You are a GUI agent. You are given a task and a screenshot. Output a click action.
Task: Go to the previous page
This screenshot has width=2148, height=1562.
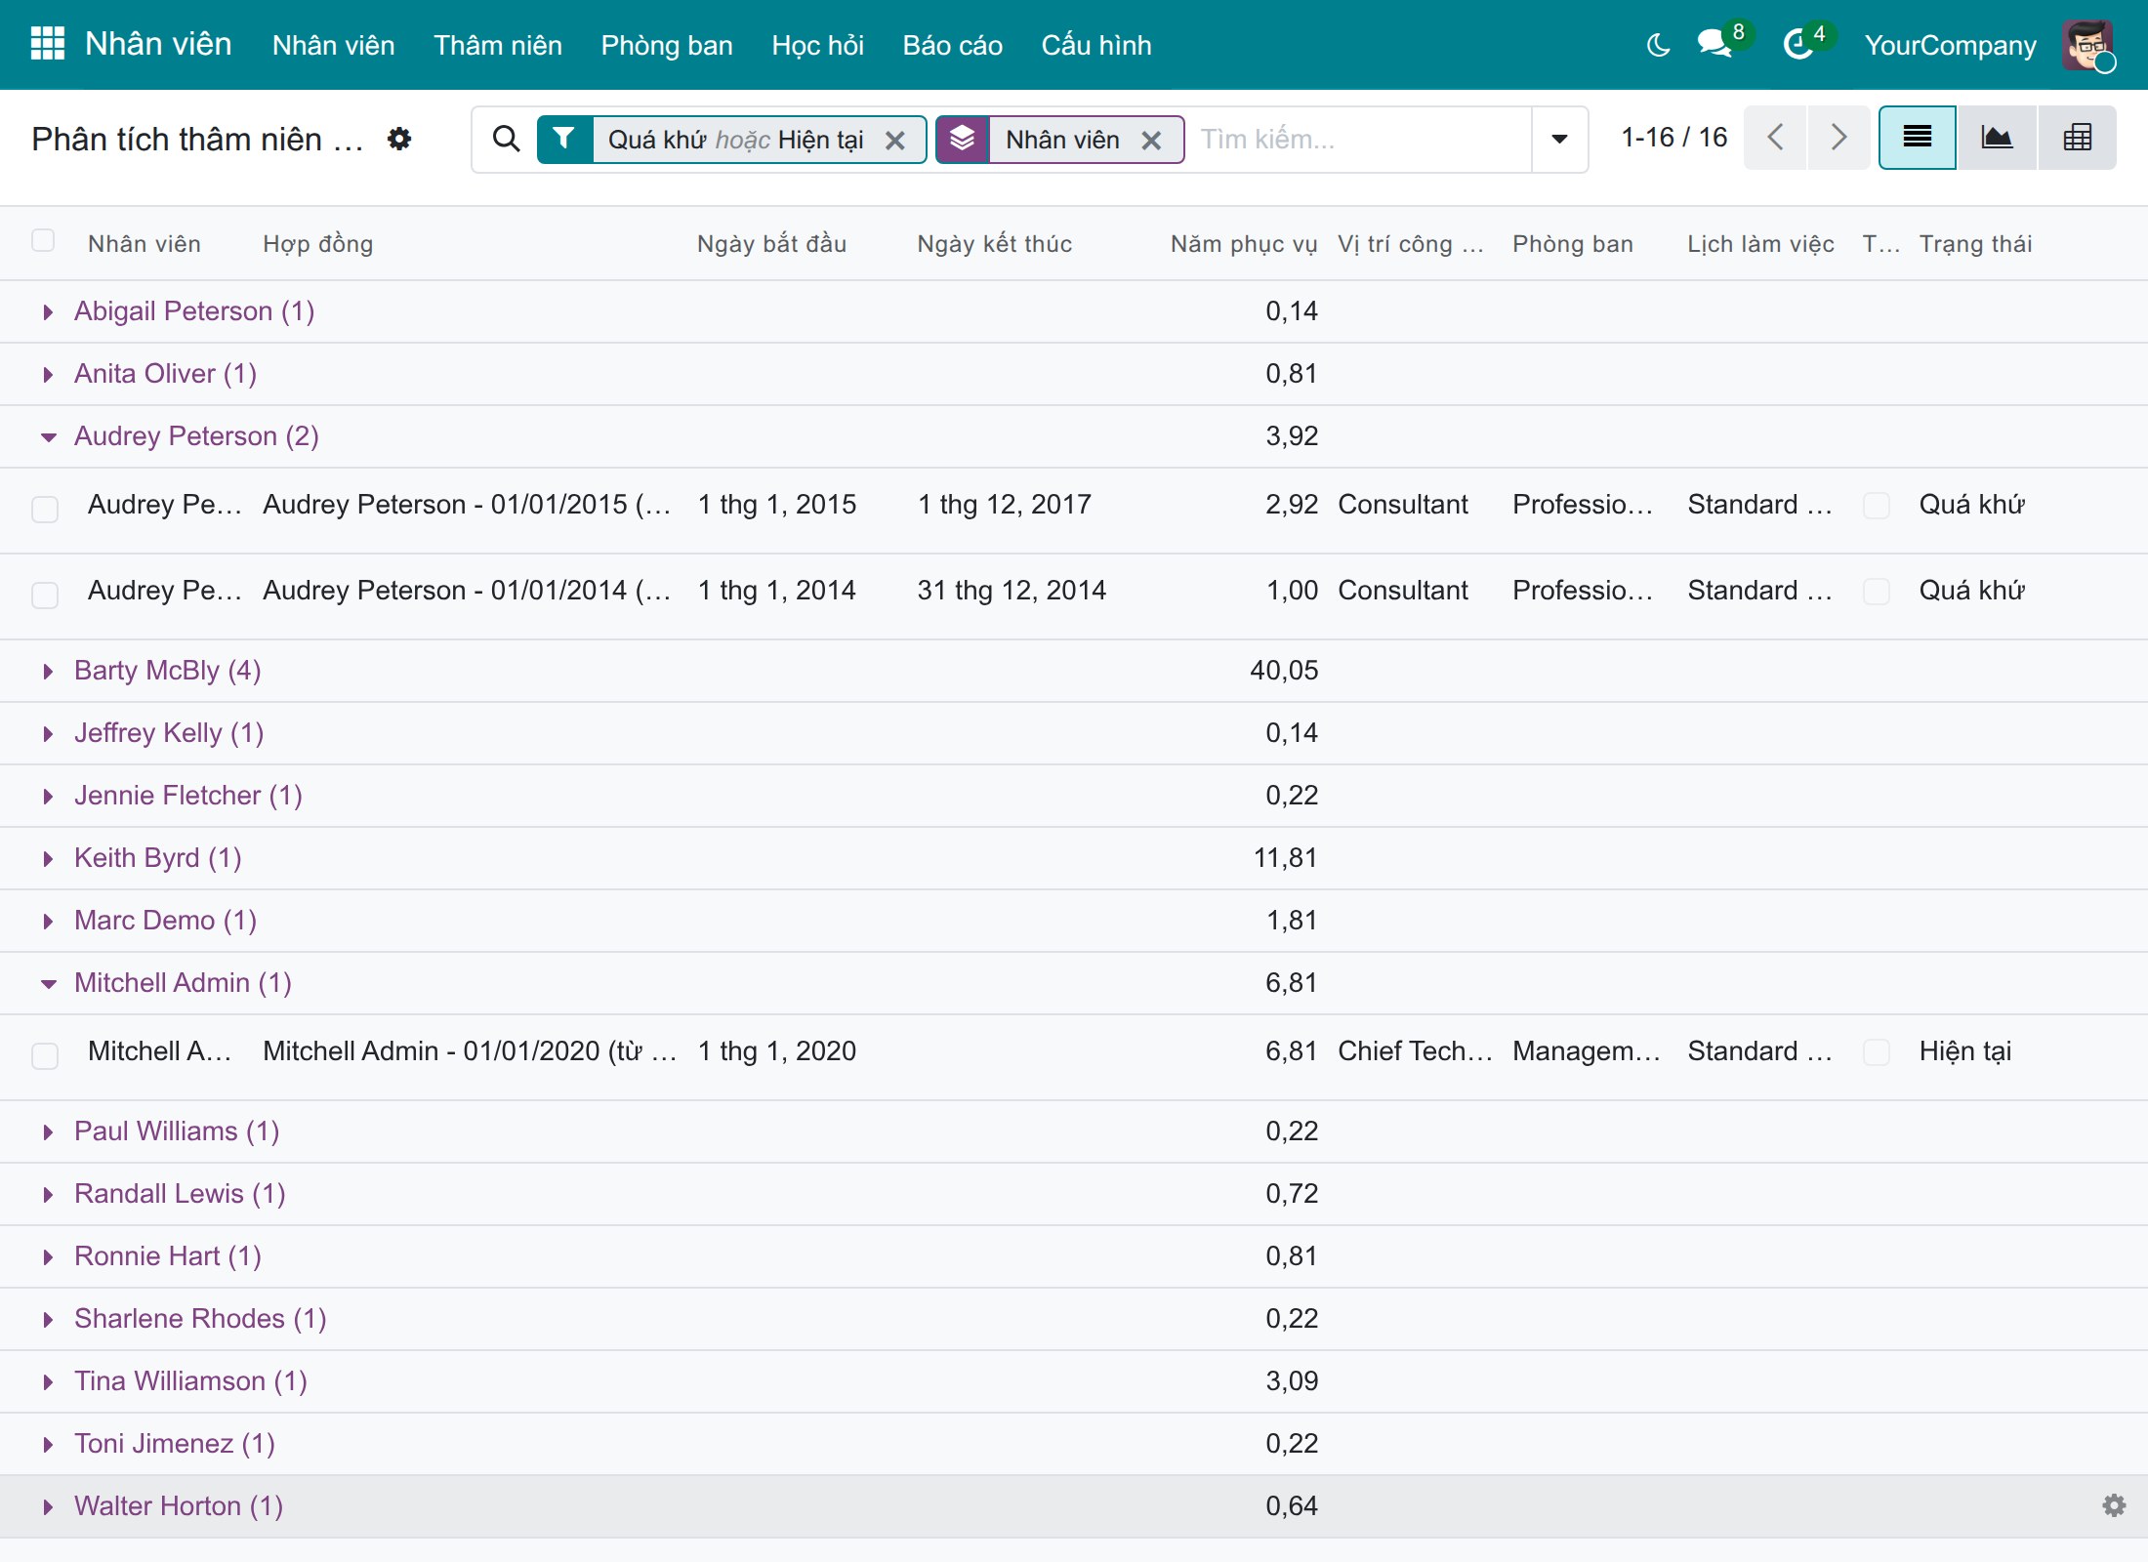pos(1775,138)
